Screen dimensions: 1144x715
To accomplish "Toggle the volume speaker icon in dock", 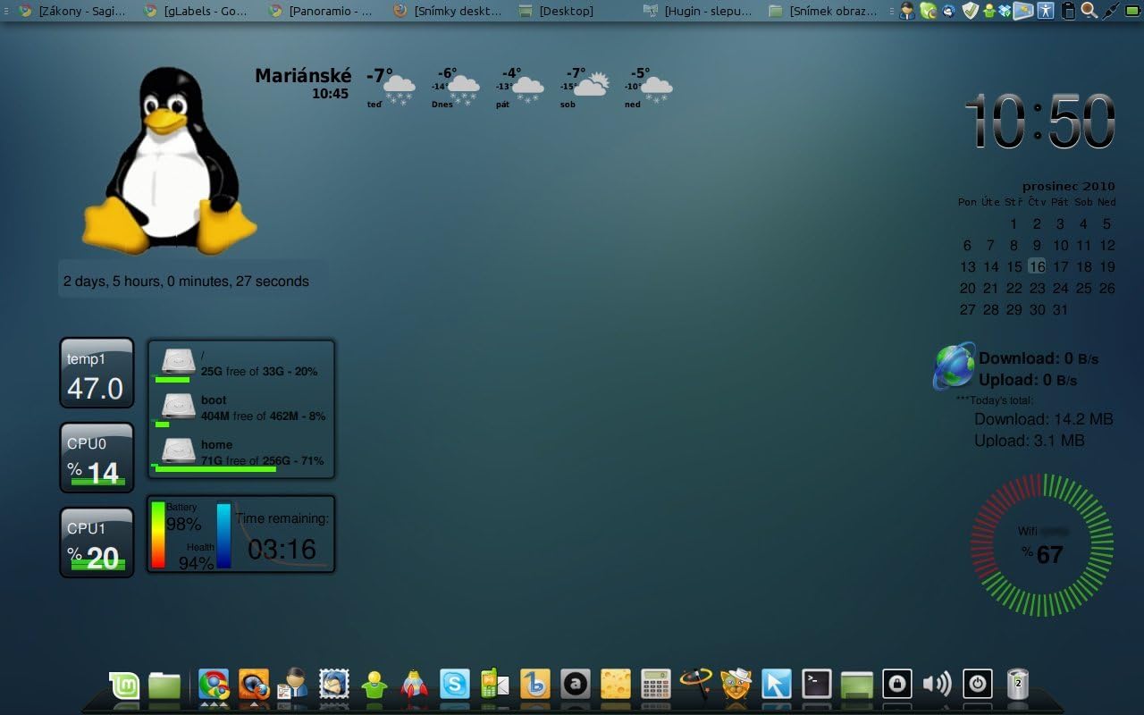I will pos(937,684).
